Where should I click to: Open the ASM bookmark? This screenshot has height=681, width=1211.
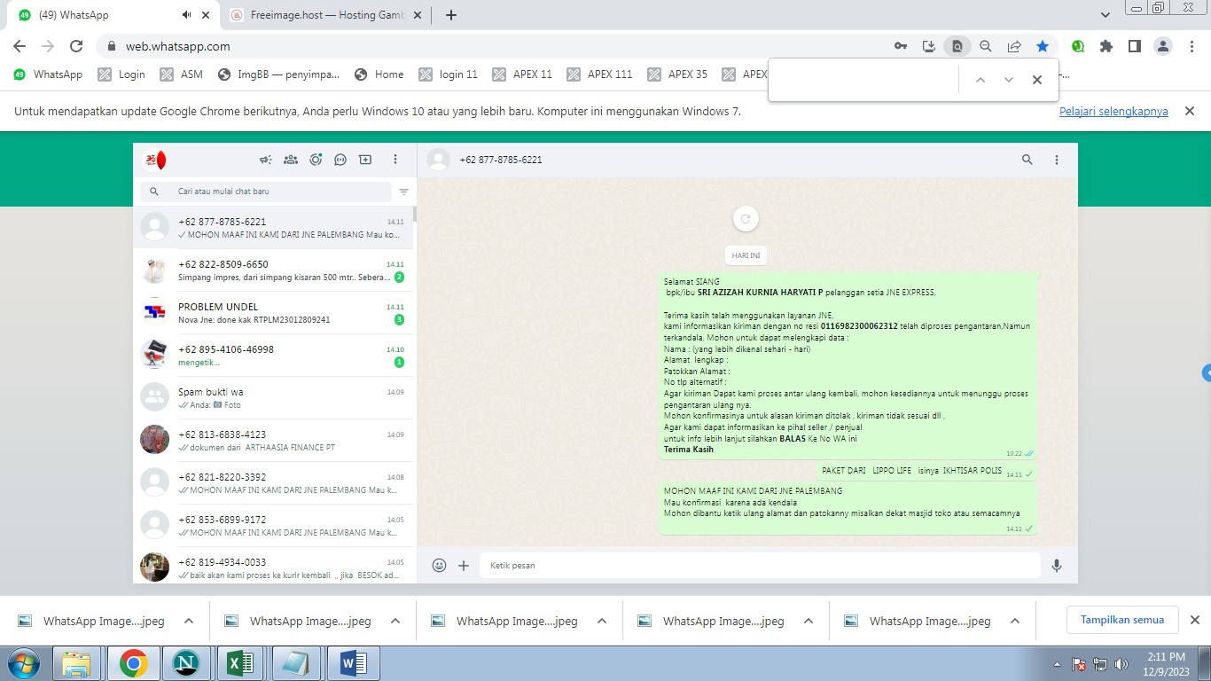tap(182, 74)
